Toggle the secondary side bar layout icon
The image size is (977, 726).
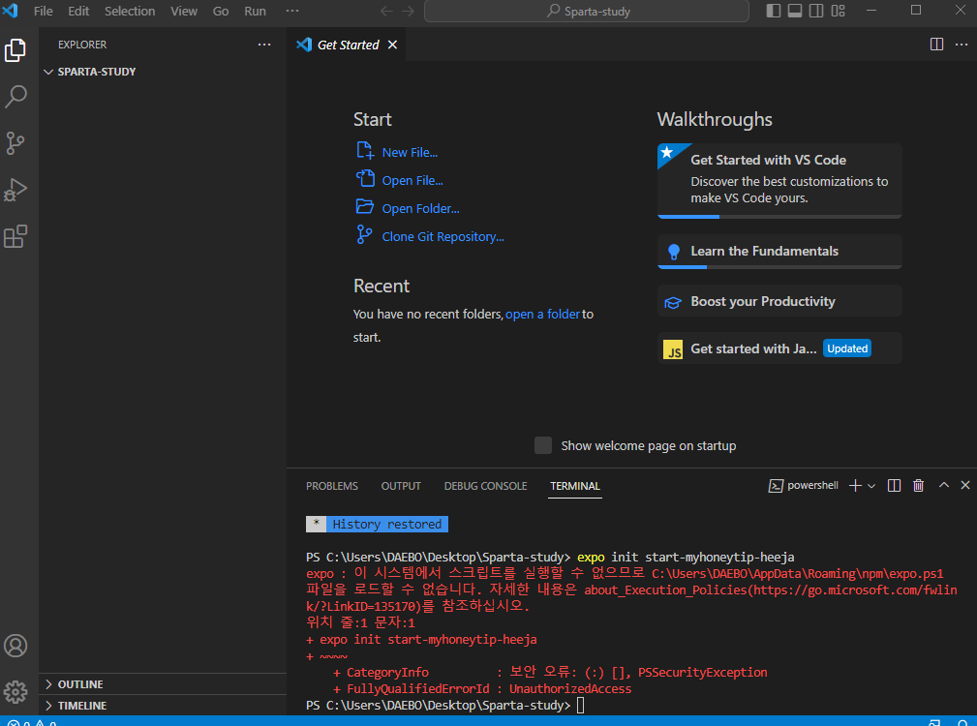tap(816, 11)
